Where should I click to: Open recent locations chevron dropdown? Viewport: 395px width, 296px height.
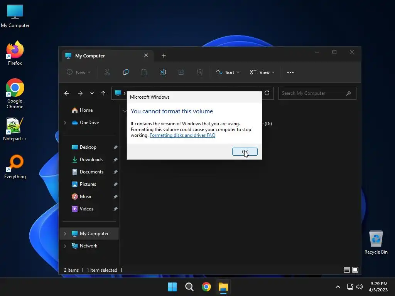tap(92, 93)
